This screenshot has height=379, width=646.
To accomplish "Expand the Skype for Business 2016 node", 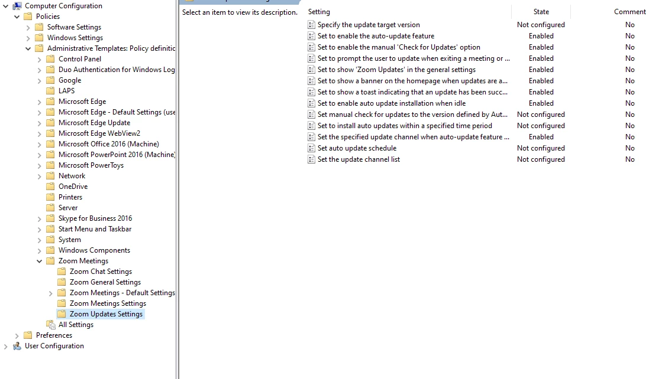I will pos(39,218).
